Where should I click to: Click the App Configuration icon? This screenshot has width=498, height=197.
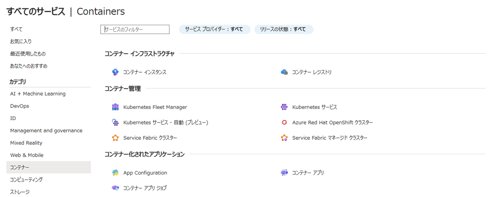[116, 173]
